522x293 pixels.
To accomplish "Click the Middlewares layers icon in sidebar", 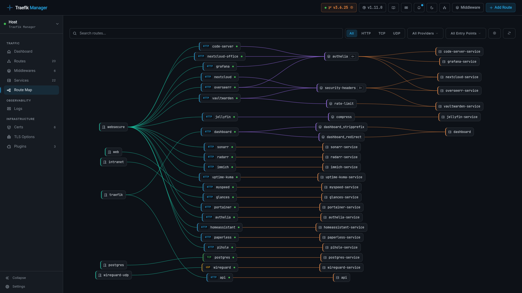I will coord(9,71).
